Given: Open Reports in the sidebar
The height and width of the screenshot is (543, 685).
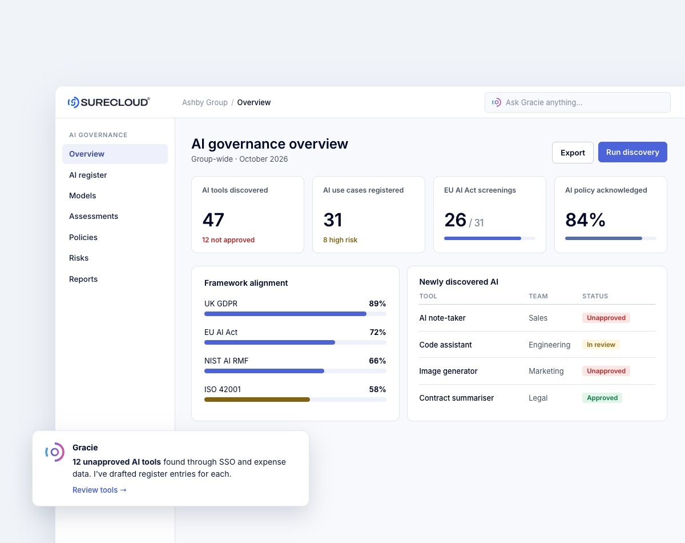Looking at the screenshot, I should 115,279.
